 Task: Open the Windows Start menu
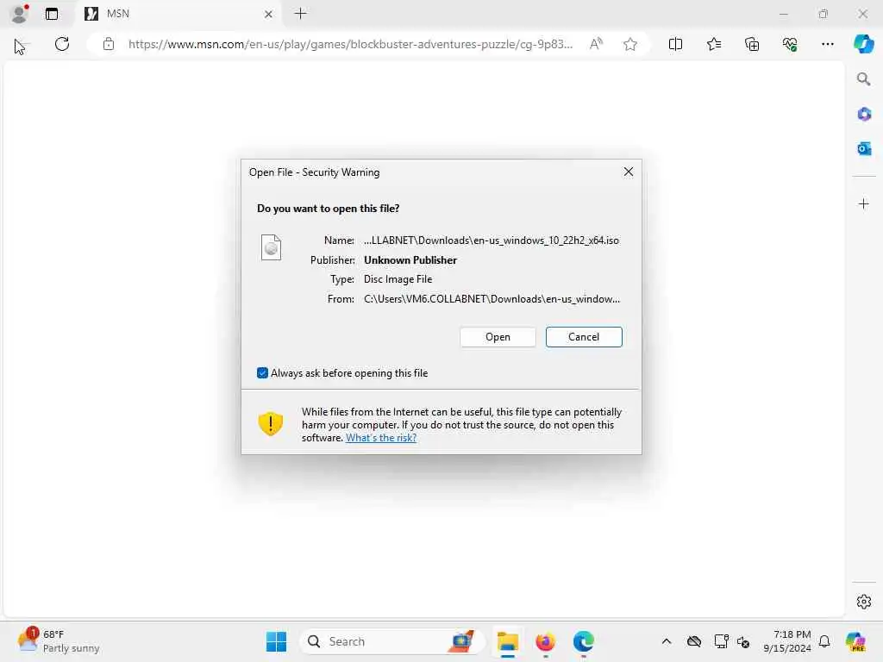[277, 641]
